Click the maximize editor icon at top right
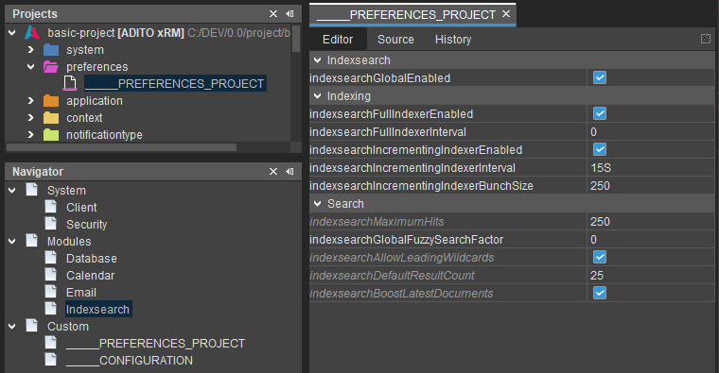This screenshot has height=373, width=719. (706, 39)
